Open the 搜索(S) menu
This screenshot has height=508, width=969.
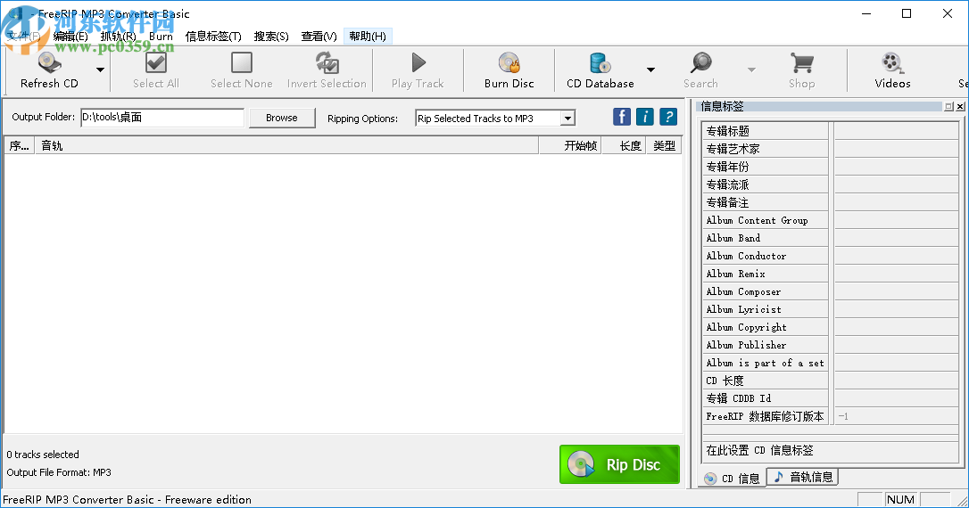271,37
